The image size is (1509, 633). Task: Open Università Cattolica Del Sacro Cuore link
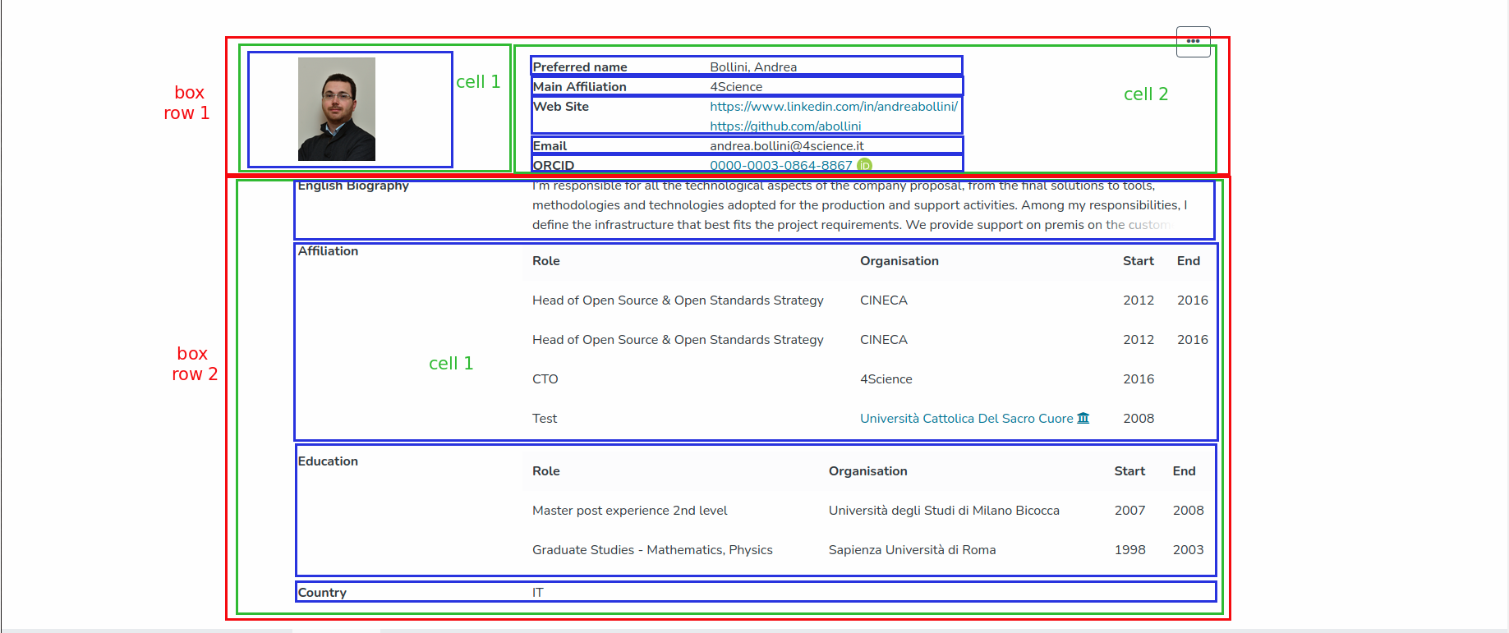[966, 419]
